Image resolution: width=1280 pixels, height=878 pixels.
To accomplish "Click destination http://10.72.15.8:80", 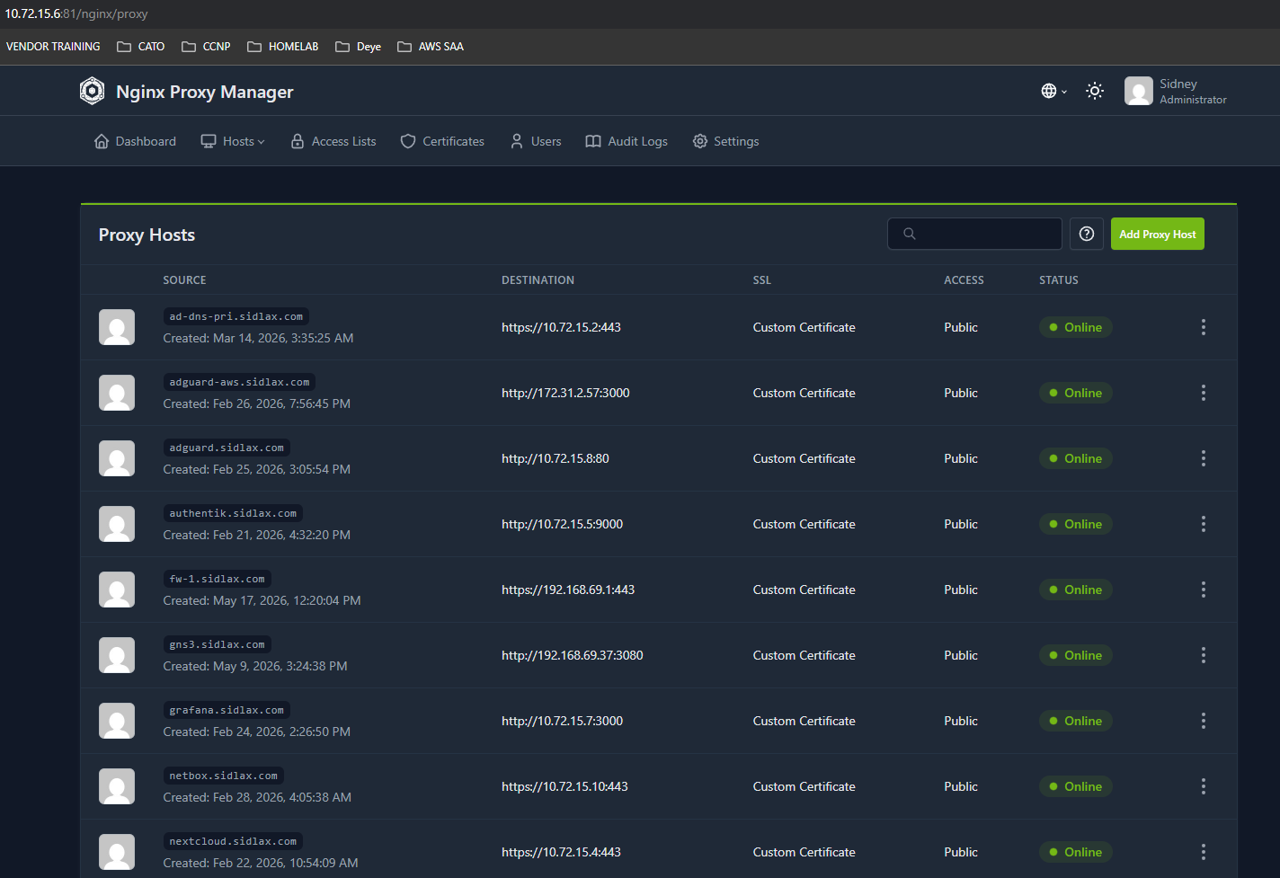I will point(556,458).
